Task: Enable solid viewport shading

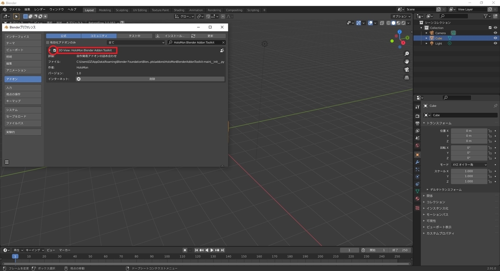Action: coord(394,23)
